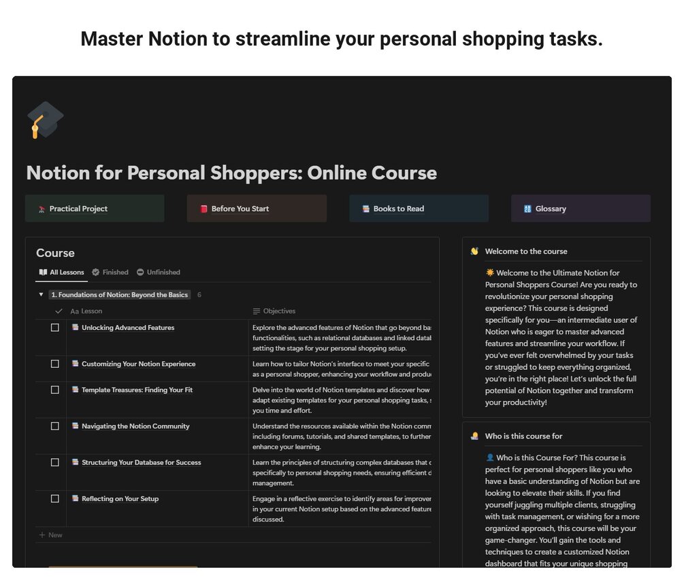Click the Master Notion headline text
This screenshot has height=580, width=684.
tap(342, 39)
